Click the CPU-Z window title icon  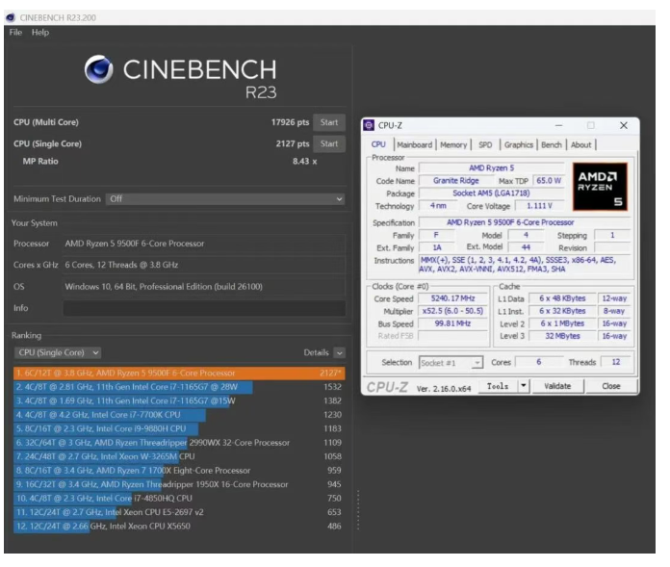coord(369,125)
